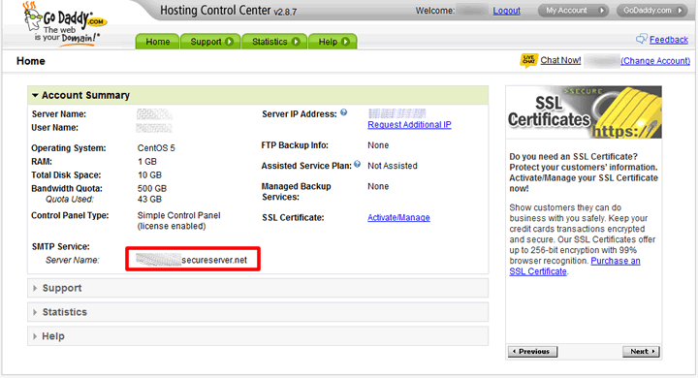Open the Live Chat icon
This screenshot has width=698, height=378.
point(529,60)
